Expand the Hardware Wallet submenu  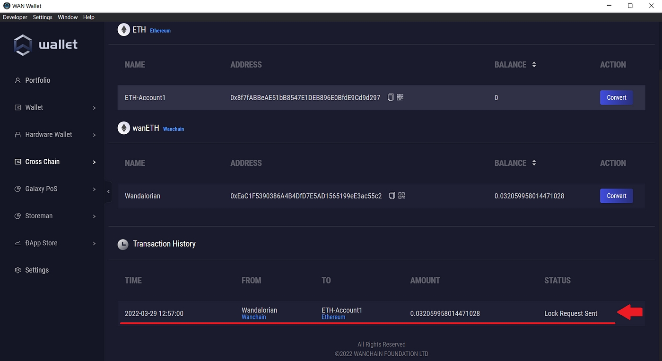tap(94, 135)
